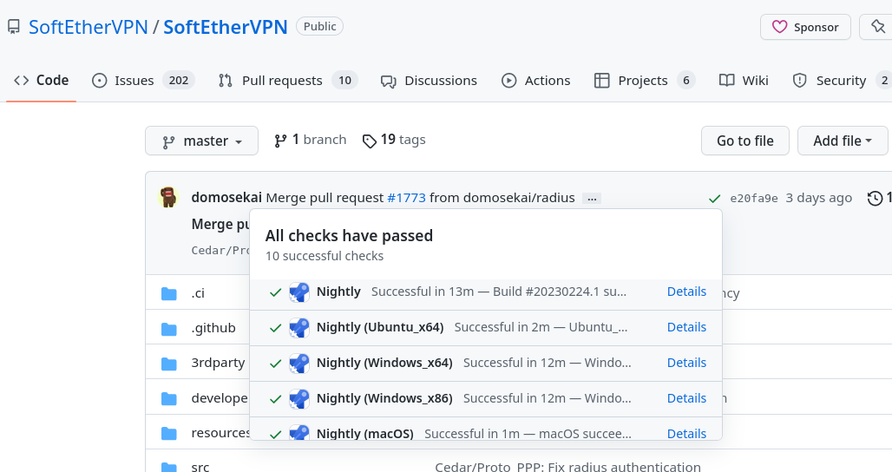
Task: Open the src commit message link
Action: pyautogui.click(x=567, y=467)
